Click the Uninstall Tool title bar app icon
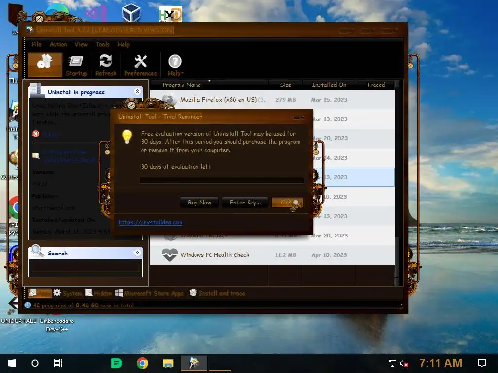This screenshot has width=498, height=373. pyautogui.click(x=30, y=30)
